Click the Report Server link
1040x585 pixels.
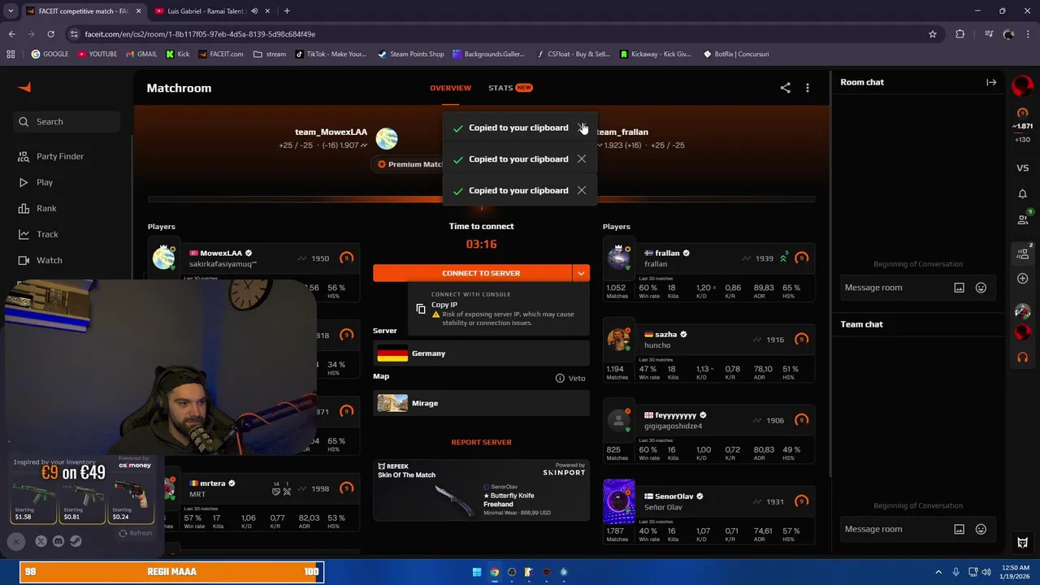pyautogui.click(x=481, y=442)
